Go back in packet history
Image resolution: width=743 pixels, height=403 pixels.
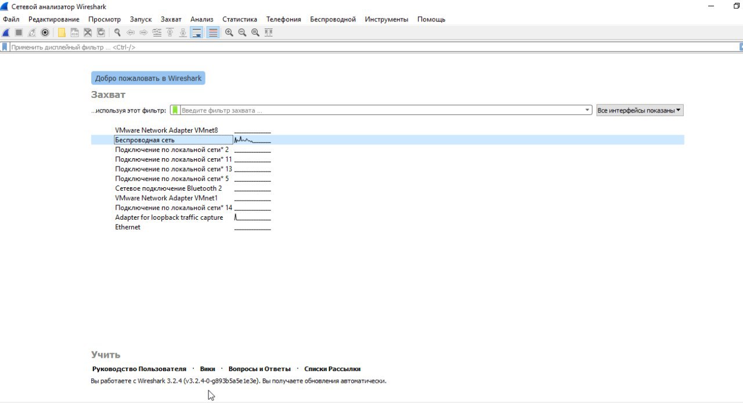coord(131,32)
